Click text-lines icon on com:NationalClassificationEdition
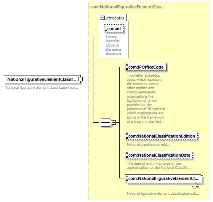Viewport: 213px width, 202px height. point(127,133)
